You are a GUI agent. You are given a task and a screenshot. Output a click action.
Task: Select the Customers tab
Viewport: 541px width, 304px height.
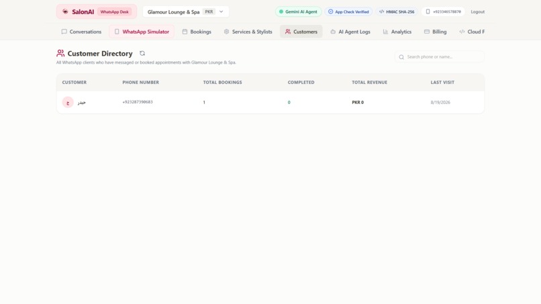pyautogui.click(x=301, y=32)
